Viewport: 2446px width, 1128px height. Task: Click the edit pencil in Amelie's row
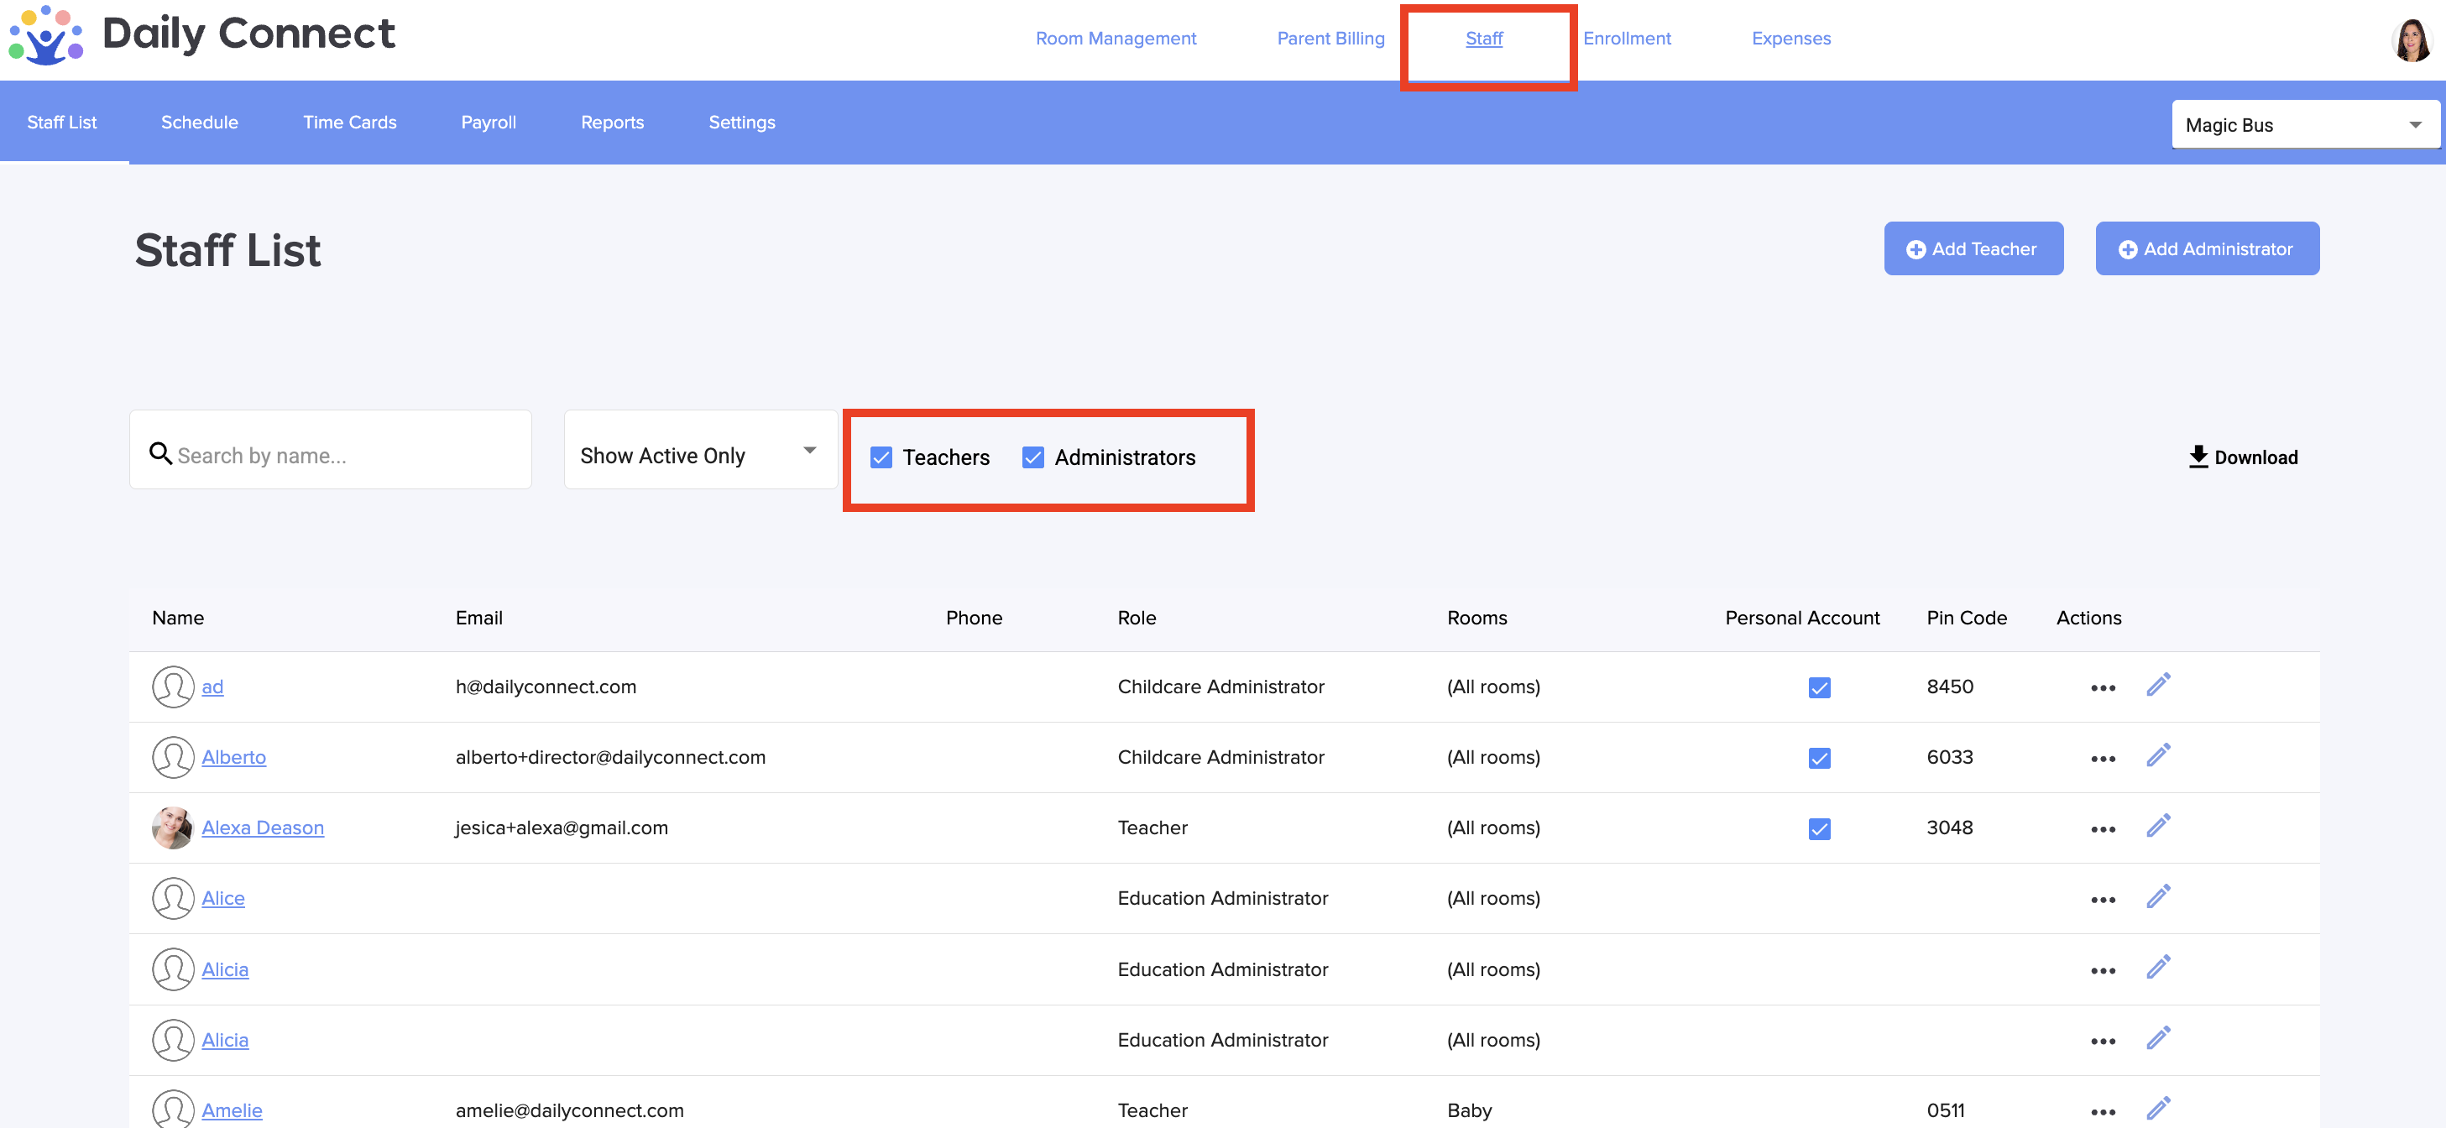(2157, 1109)
